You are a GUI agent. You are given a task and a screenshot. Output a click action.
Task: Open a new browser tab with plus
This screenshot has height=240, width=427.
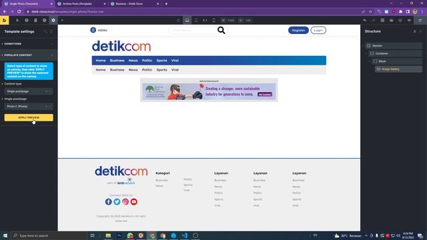point(166,4)
